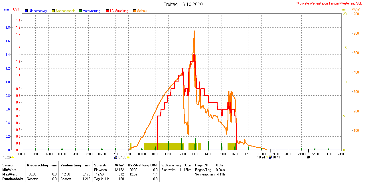Click the 00:00 label on the time axis
The height and width of the screenshot is (182, 365).
click(x=22, y=154)
